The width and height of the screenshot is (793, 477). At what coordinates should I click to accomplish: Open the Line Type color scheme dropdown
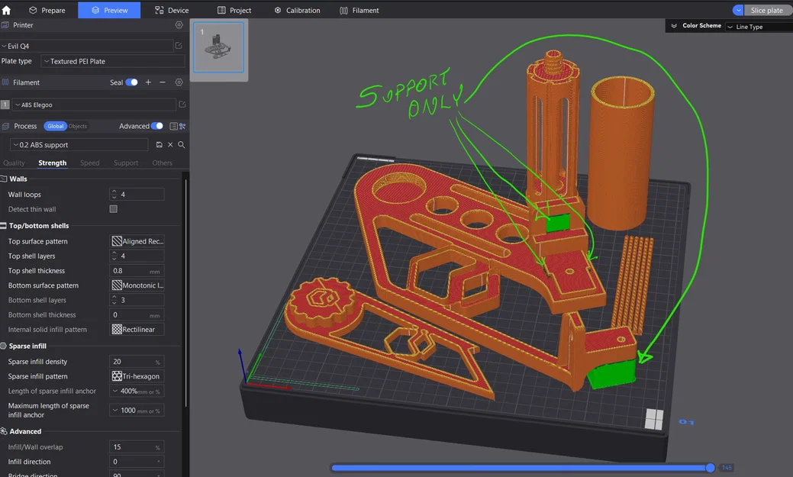(759, 27)
